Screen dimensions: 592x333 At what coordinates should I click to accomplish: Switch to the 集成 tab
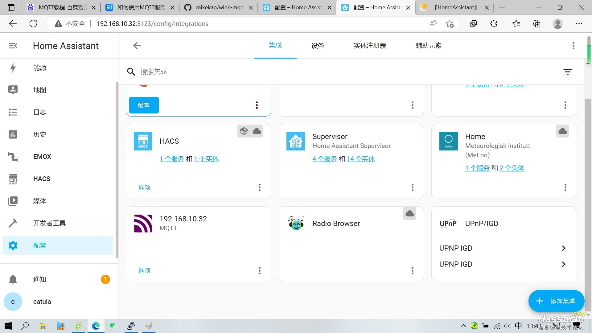pyautogui.click(x=275, y=46)
